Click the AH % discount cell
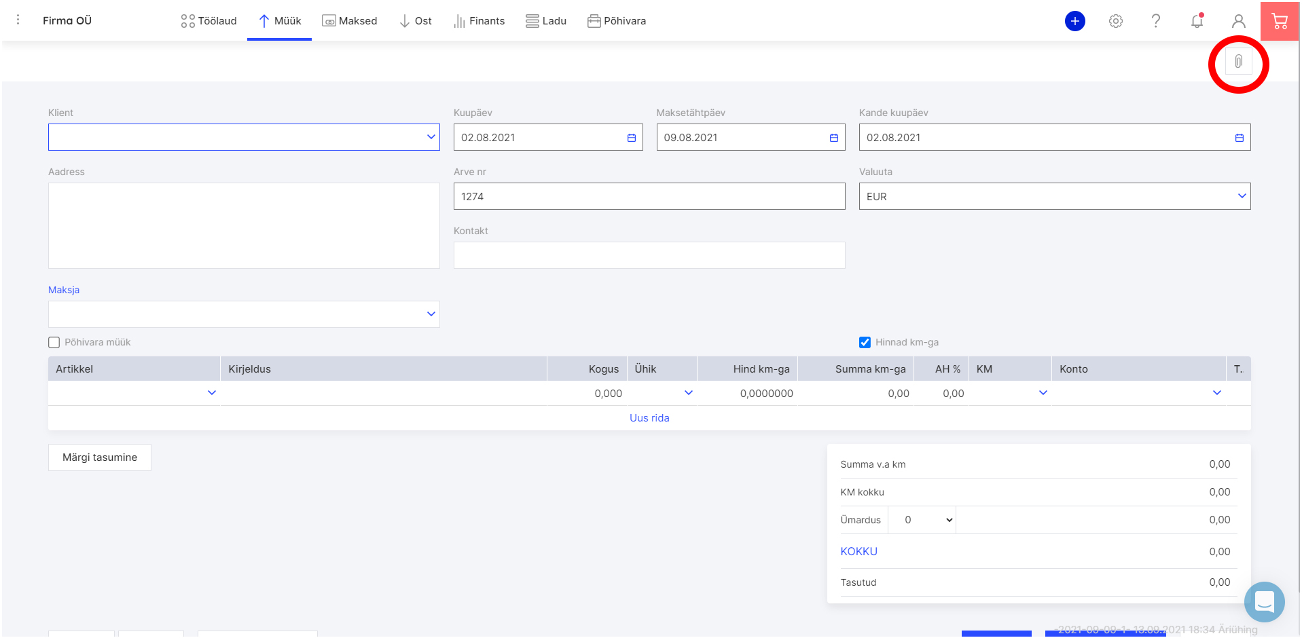The width and height of the screenshot is (1302, 638). tap(941, 394)
